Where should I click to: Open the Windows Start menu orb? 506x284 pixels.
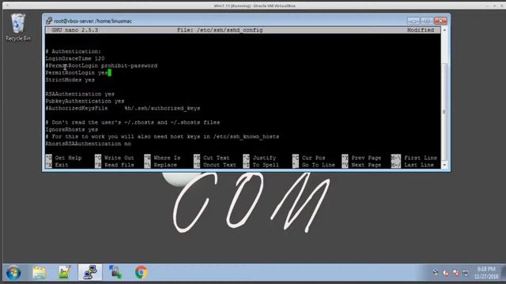(x=13, y=273)
